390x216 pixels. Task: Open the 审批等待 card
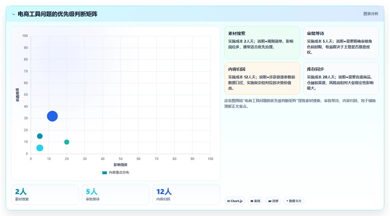pos(341,43)
